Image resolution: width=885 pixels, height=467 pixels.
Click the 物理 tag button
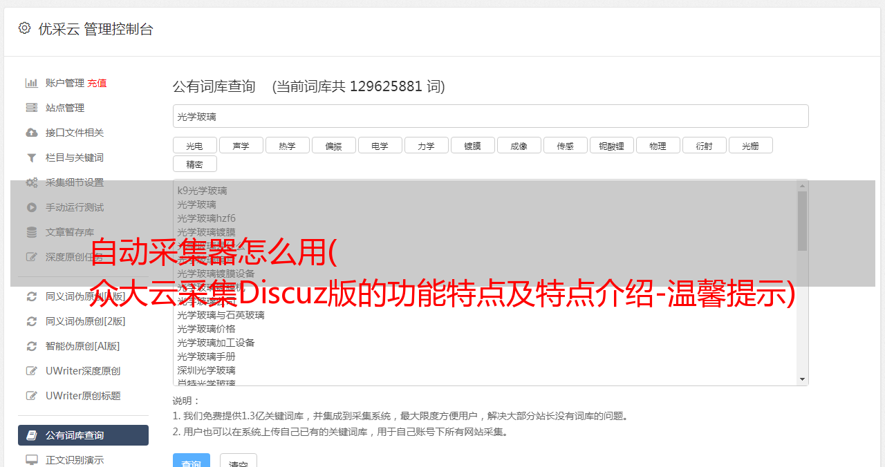click(x=658, y=146)
